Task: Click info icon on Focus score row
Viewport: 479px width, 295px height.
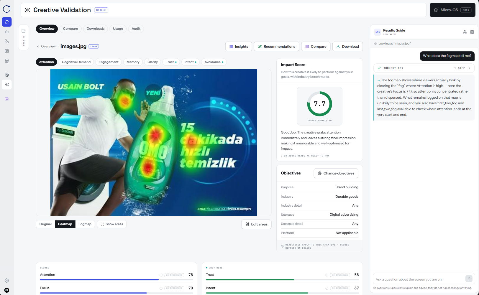Action: point(161,288)
